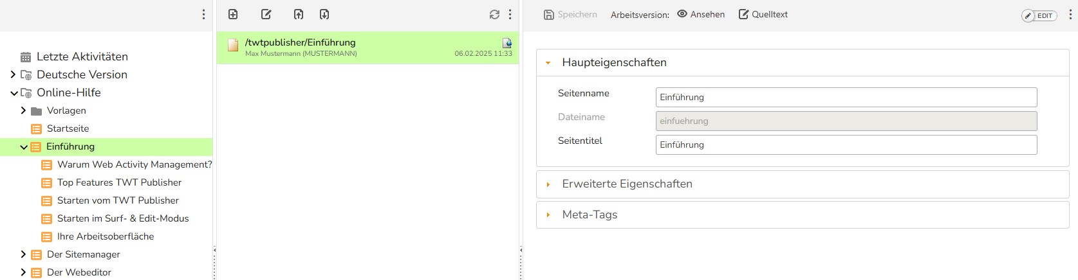1078x280 pixels.
Task: Click in the Seitenname input field
Action: click(x=846, y=97)
